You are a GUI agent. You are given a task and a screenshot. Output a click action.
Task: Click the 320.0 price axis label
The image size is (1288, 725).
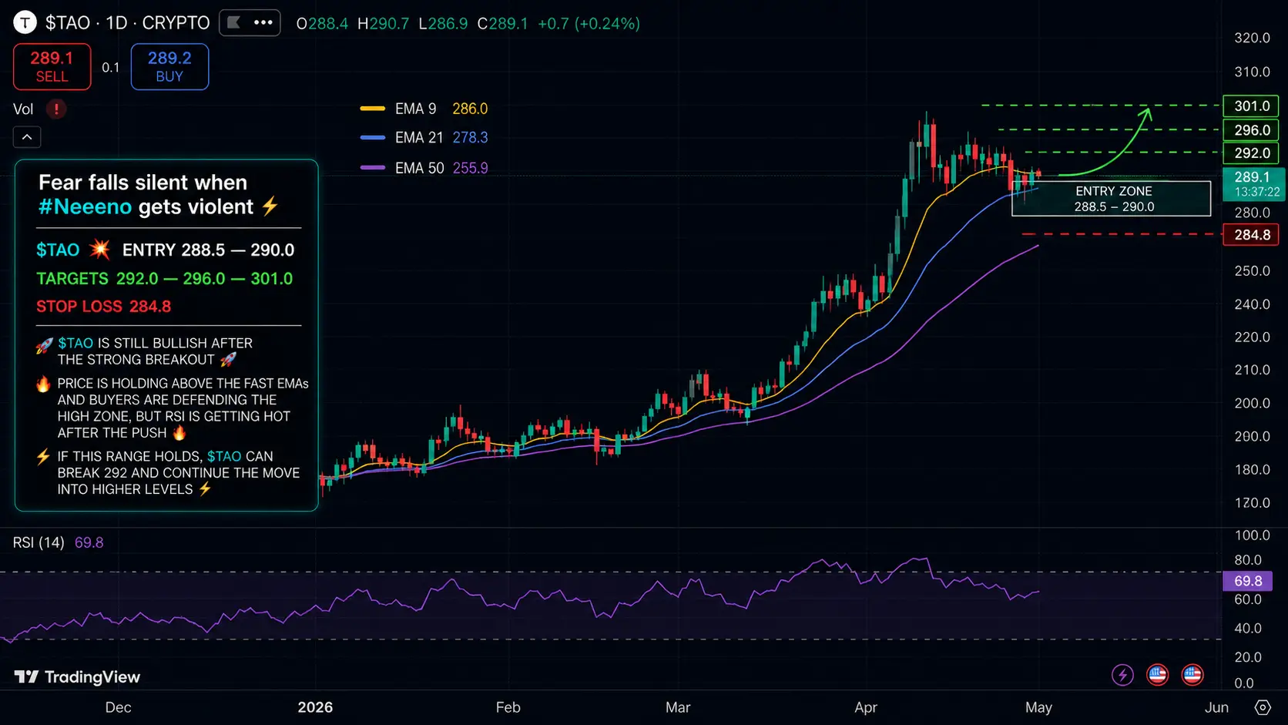point(1252,38)
